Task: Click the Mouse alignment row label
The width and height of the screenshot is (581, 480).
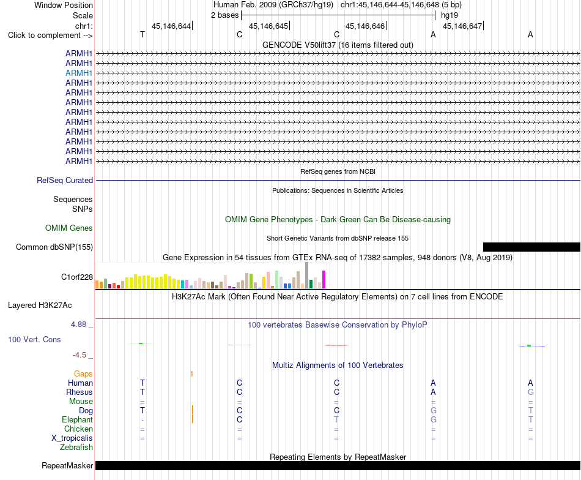Action: click(81, 402)
